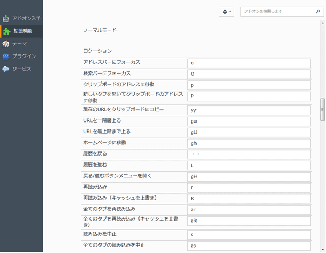
Task: Click the green puzzle piece Extensions icon
Action: [6, 31]
